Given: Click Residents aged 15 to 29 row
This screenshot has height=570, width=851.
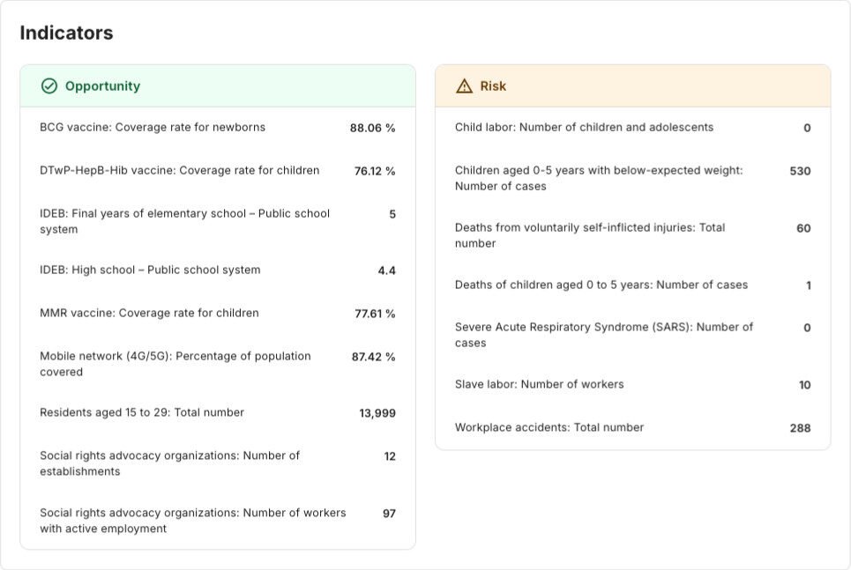Looking at the screenshot, I should click(x=142, y=413).
